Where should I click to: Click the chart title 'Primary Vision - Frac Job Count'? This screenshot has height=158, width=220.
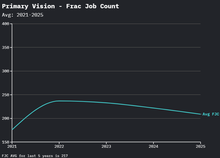[60, 6]
